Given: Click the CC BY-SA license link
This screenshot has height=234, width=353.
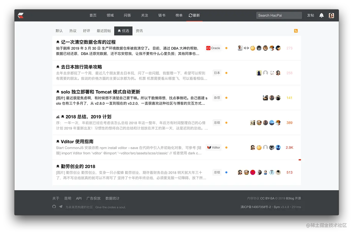Looking at the screenshot, I should pos(267,198).
